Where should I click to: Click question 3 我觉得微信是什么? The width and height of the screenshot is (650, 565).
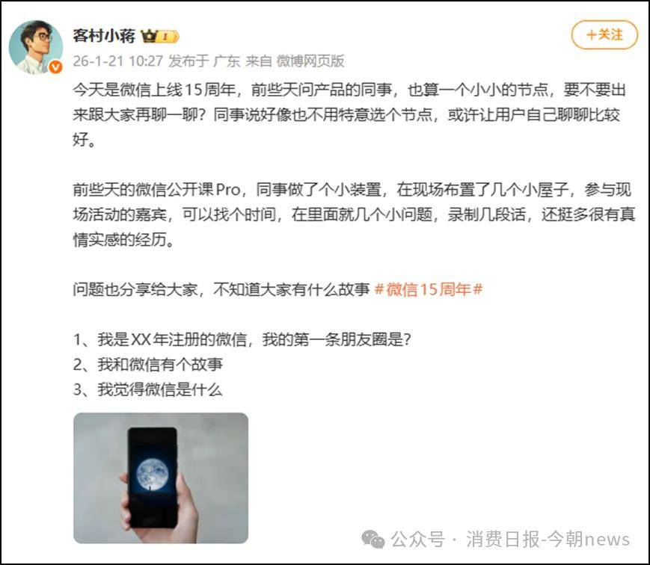click(x=147, y=389)
